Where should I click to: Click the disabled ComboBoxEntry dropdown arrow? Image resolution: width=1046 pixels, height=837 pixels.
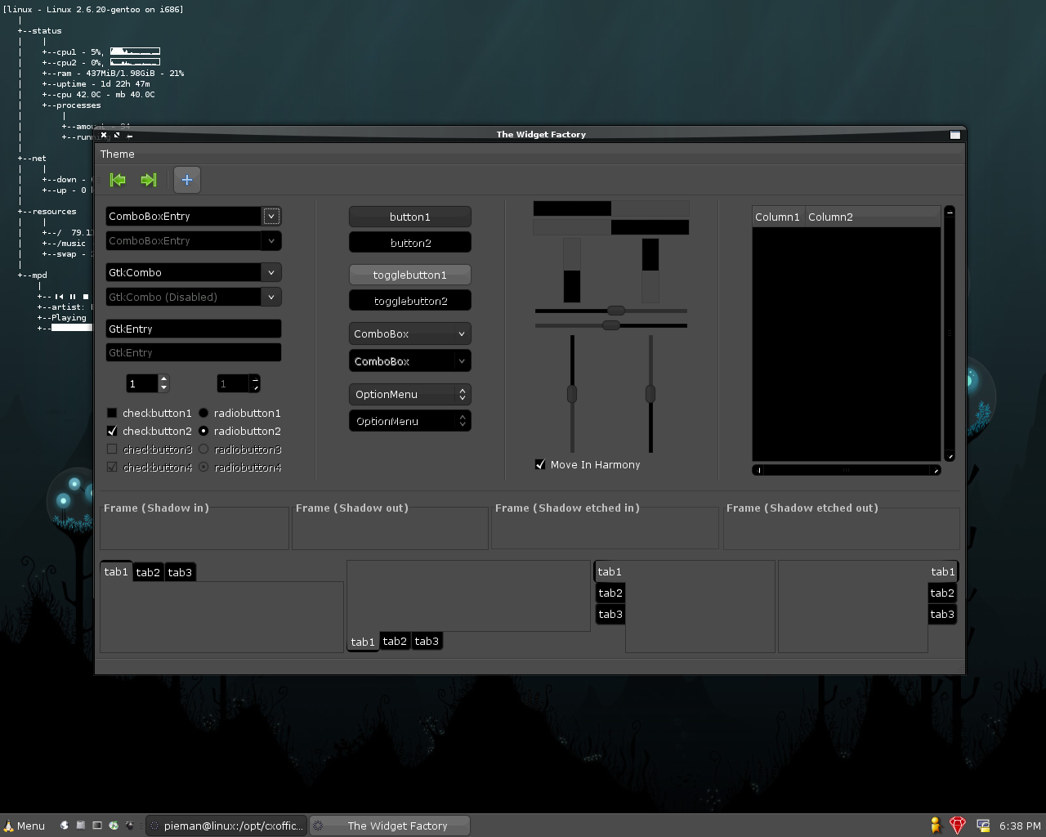pos(271,240)
